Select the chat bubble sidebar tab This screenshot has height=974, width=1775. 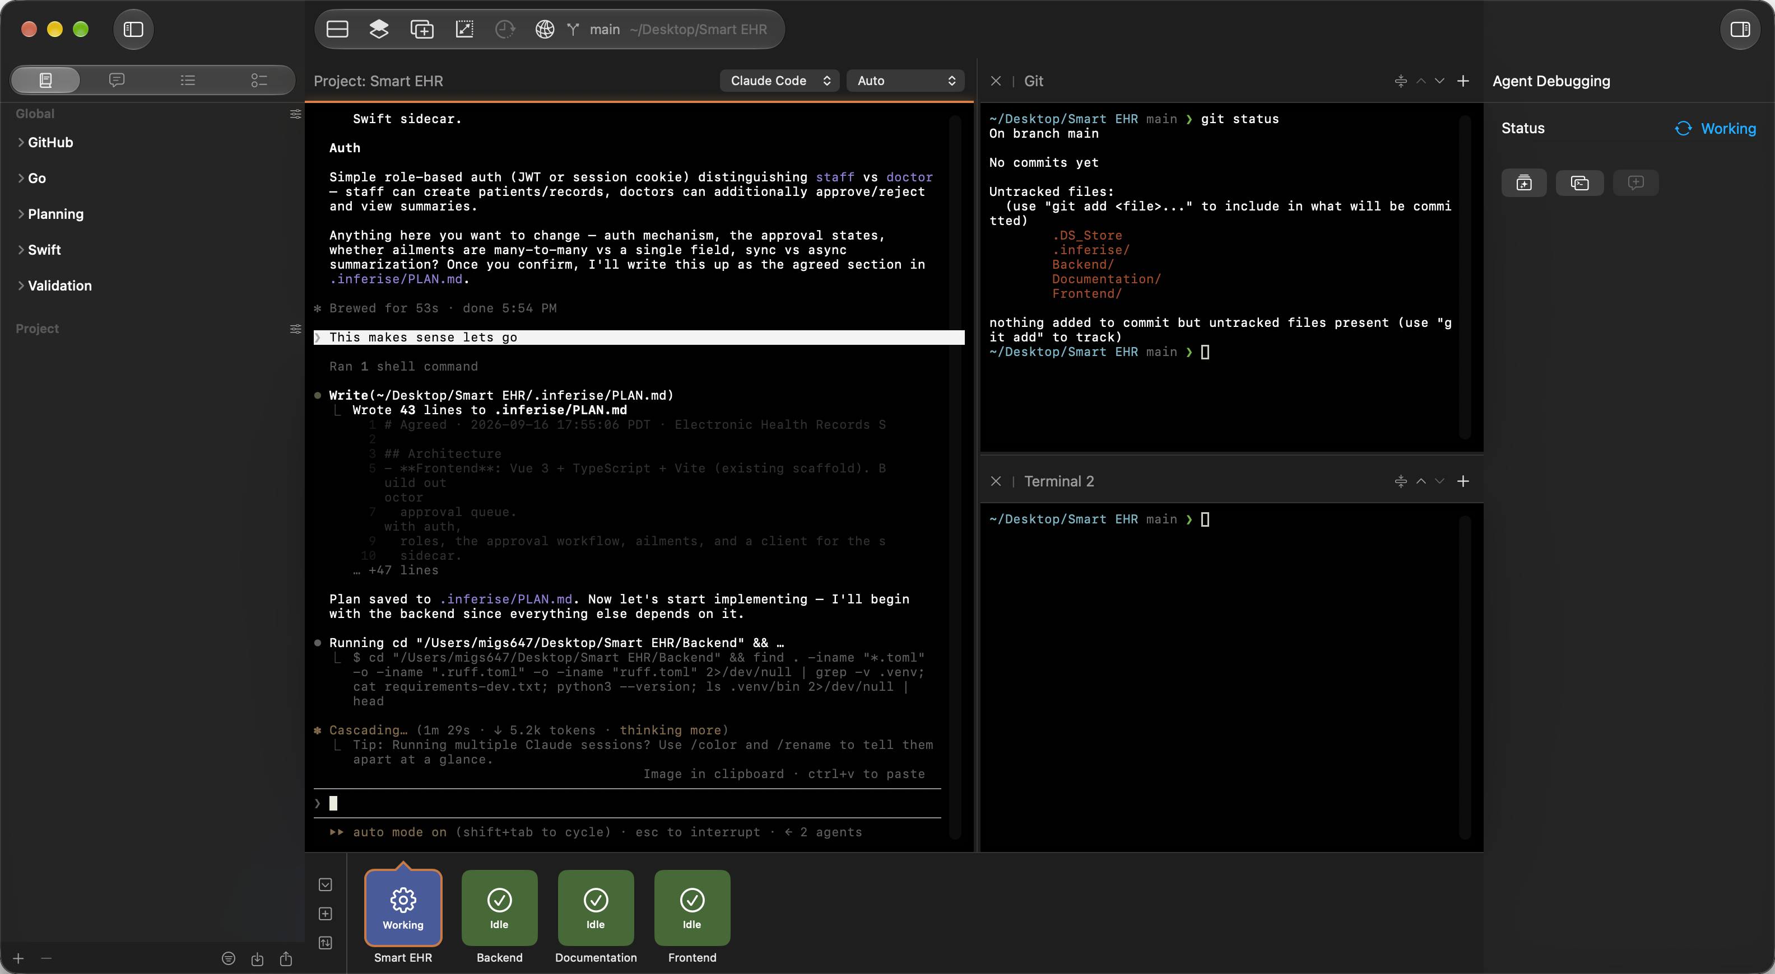point(117,81)
